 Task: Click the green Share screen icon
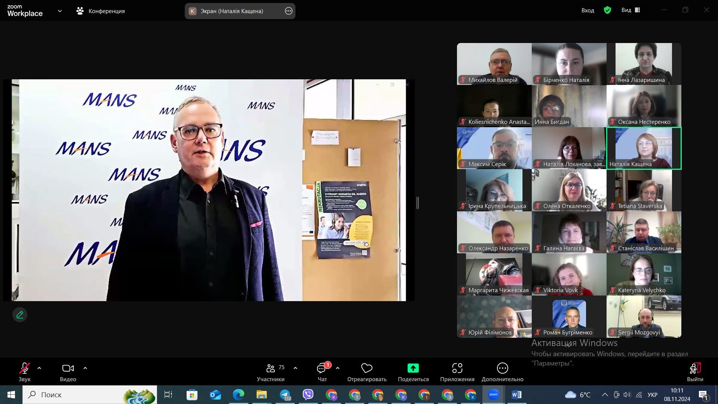tap(413, 368)
